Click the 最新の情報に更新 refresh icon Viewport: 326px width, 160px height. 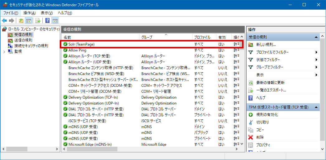click(x=251, y=83)
